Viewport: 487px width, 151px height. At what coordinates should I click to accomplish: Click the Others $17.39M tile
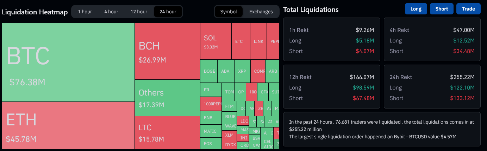tap(167, 98)
